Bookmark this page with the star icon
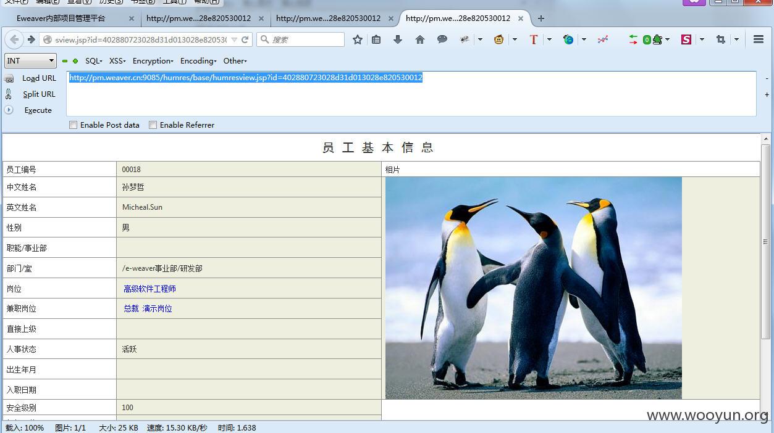 click(358, 39)
